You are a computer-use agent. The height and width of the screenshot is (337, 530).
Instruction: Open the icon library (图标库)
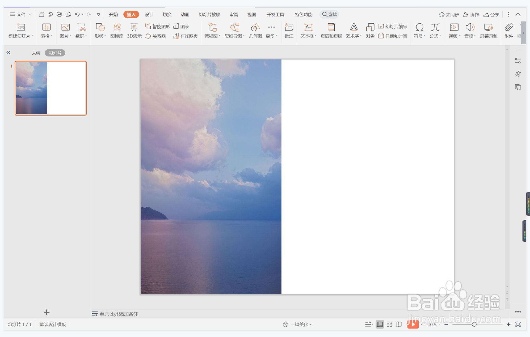(116, 27)
